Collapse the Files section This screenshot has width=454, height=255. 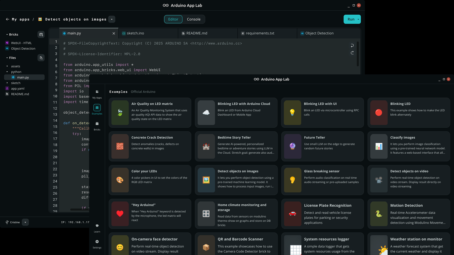(x=7, y=58)
